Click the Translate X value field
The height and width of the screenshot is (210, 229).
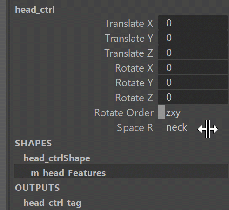(x=193, y=23)
